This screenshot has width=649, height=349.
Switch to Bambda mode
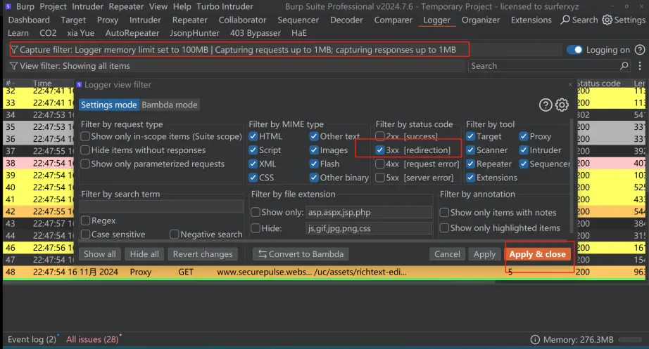click(170, 105)
